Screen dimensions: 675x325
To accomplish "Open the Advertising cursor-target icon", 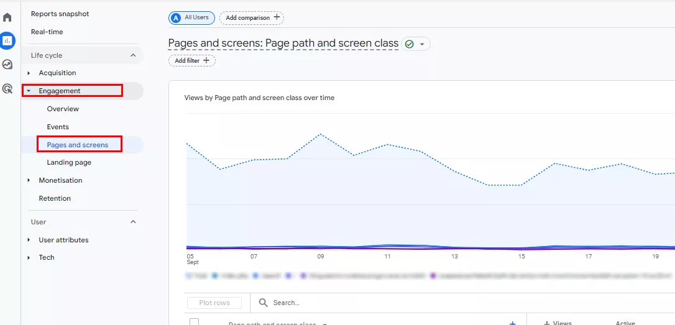I will point(7,89).
